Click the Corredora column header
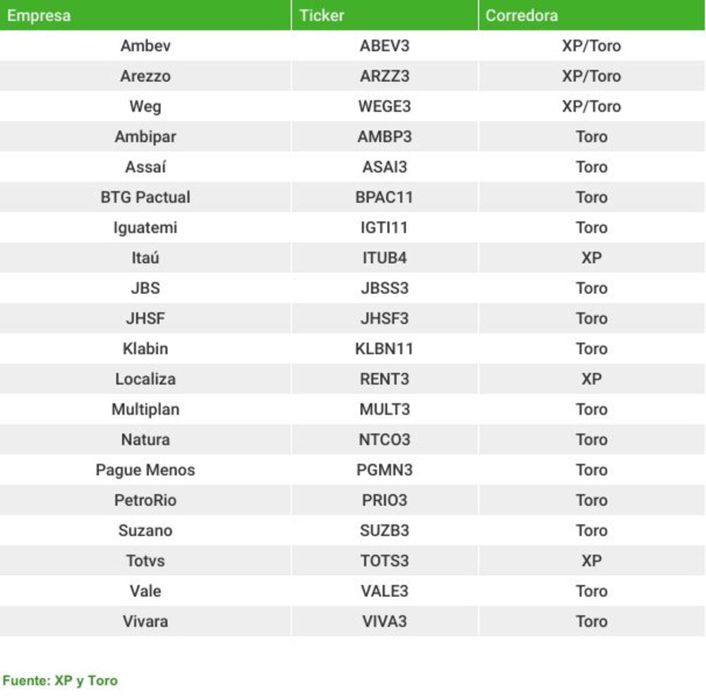Viewport: 706px width, 698px height. 592,16
